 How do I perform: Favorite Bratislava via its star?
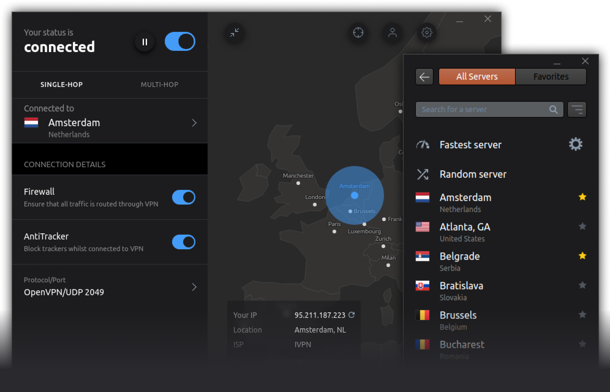(x=582, y=285)
